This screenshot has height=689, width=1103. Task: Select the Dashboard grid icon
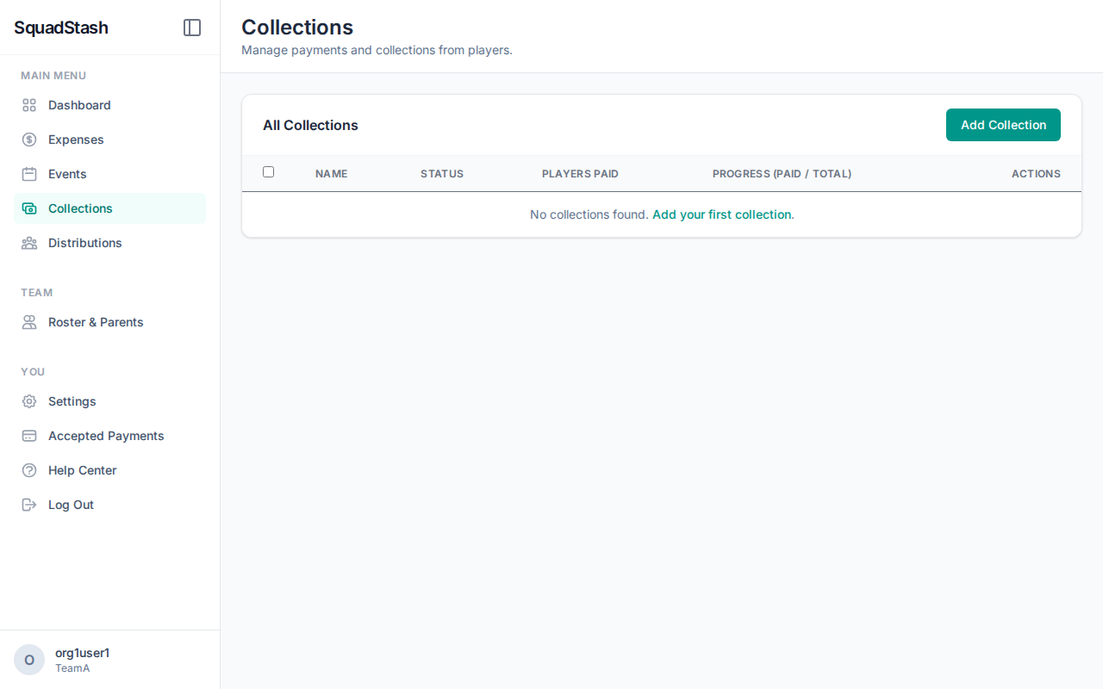click(28, 105)
